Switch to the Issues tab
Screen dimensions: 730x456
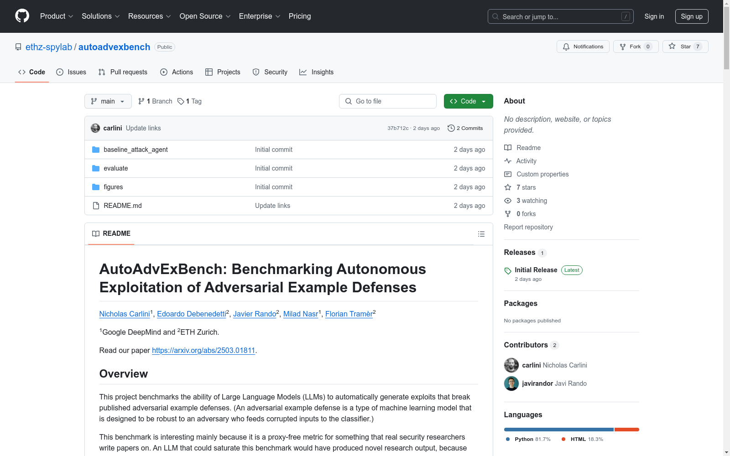[x=71, y=72]
